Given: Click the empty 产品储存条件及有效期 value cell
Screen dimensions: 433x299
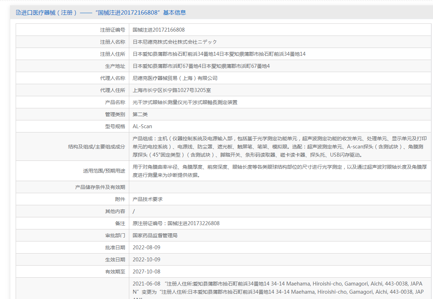Looking at the screenshot, I should coord(280,187).
